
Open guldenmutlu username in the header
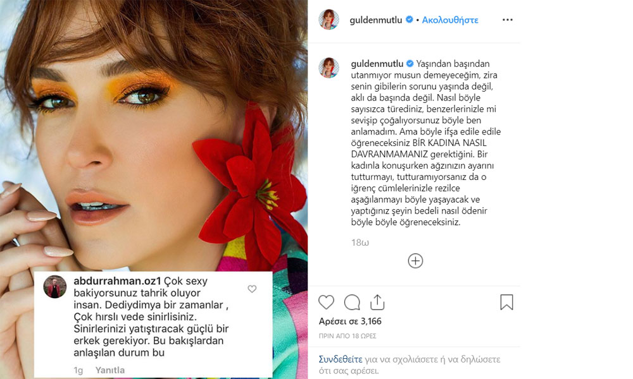pos(376,20)
